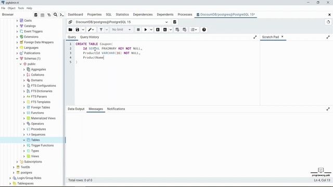Open the Edit pencil menu
The image size is (333, 187).
tap(91, 30)
